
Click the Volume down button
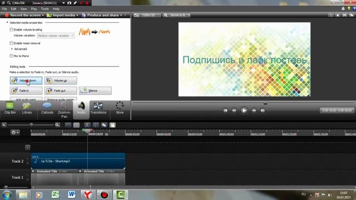click(26, 81)
